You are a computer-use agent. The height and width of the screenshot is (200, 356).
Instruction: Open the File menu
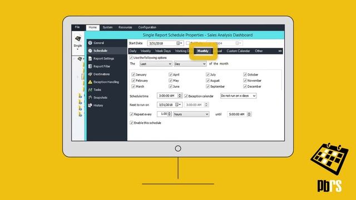(77, 27)
